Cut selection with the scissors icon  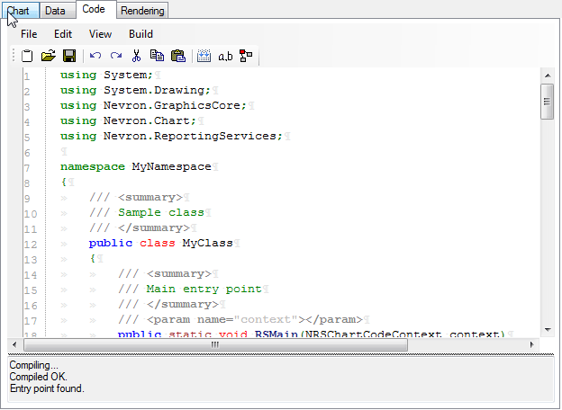pyautogui.click(x=137, y=56)
